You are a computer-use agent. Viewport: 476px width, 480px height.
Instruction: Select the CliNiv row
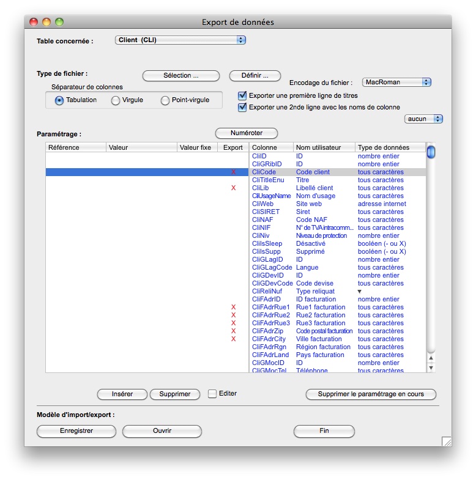pos(236,235)
